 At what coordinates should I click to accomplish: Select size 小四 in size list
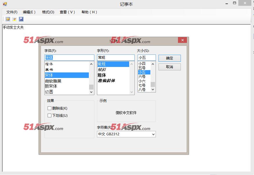[144, 63]
